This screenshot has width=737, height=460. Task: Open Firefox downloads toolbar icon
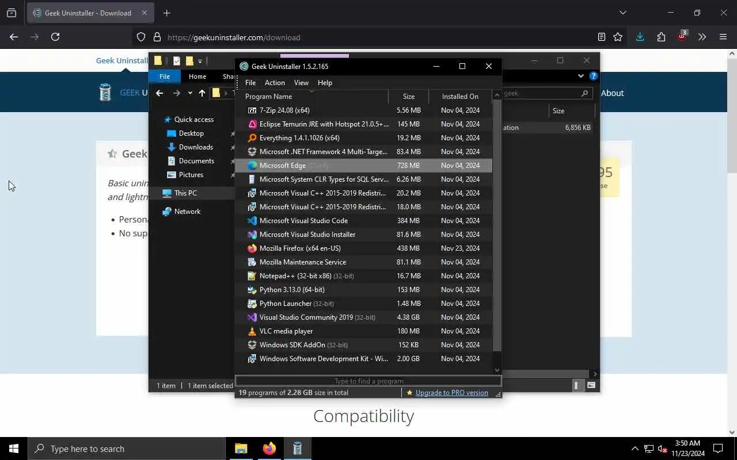pos(640,37)
